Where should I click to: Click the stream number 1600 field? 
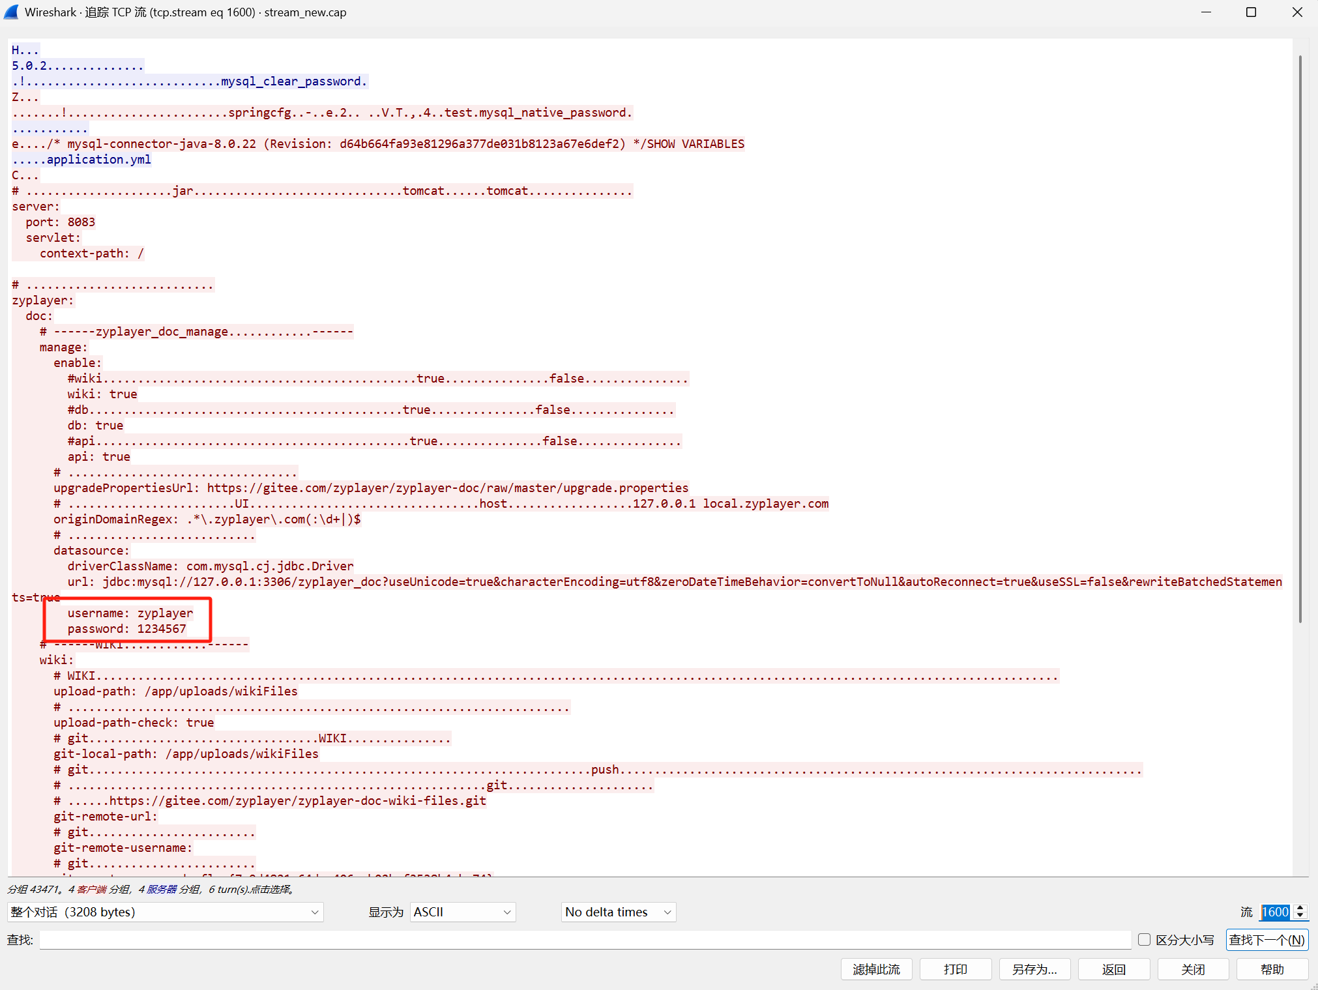click(1275, 912)
